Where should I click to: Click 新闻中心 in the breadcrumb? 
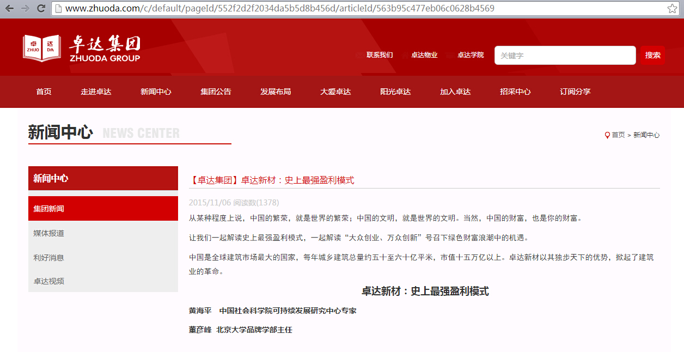[646, 135]
